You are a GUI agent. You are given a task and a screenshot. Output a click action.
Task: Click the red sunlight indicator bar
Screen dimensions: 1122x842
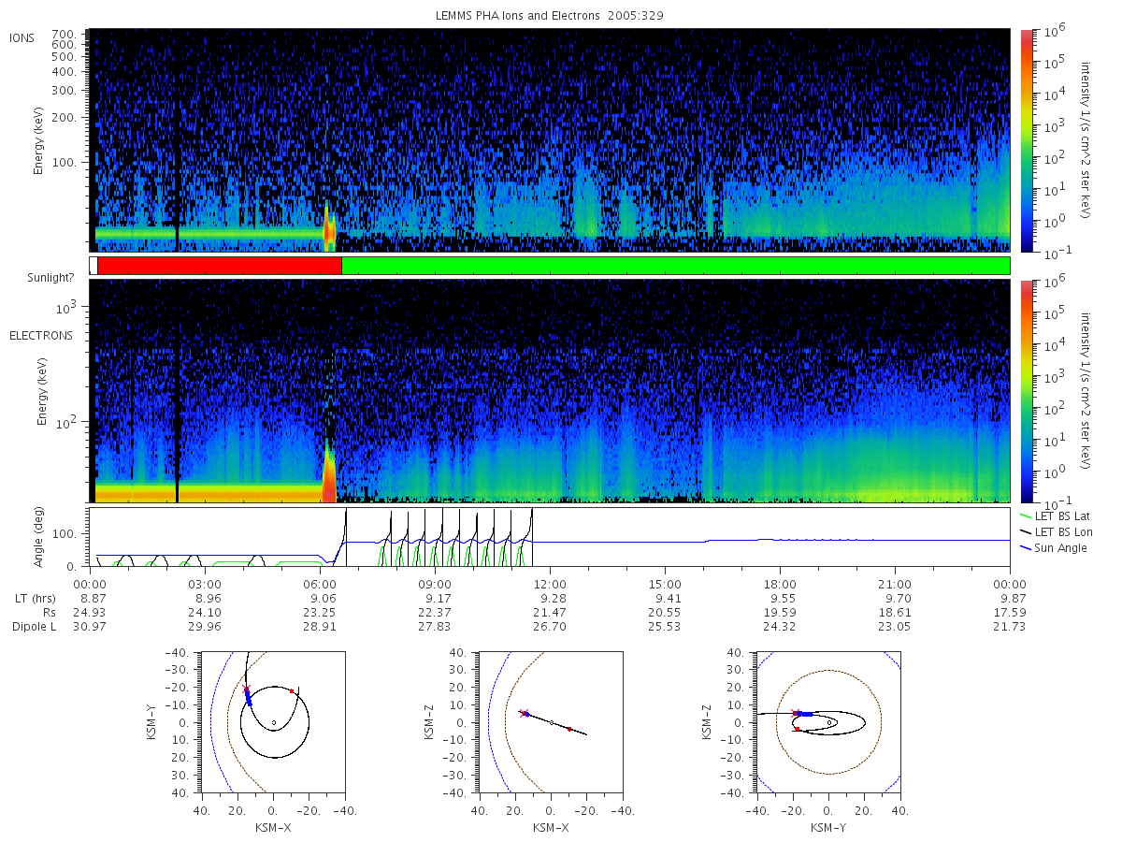click(220, 266)
